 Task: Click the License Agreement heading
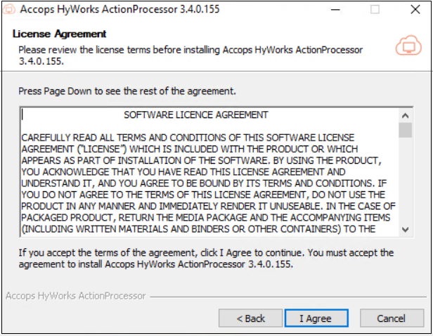tap(60, 34)
